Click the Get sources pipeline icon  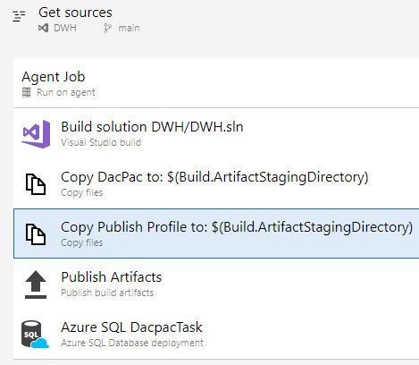pos(19,16)
